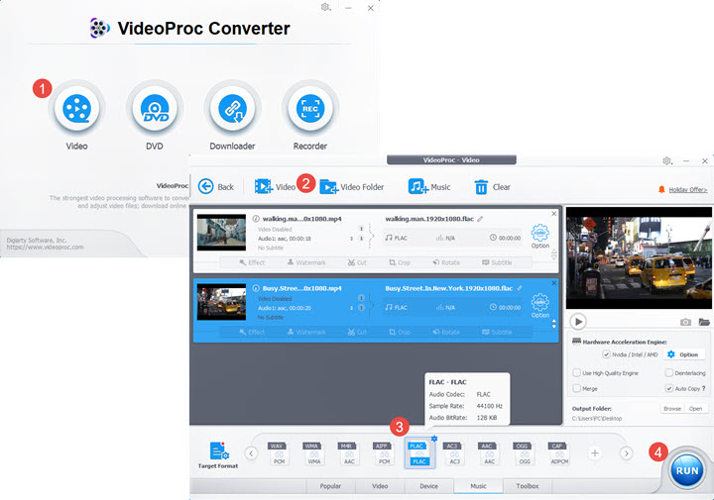Open the DVD module
This screenshot has width=714, height=500.
tap(155, 109)
